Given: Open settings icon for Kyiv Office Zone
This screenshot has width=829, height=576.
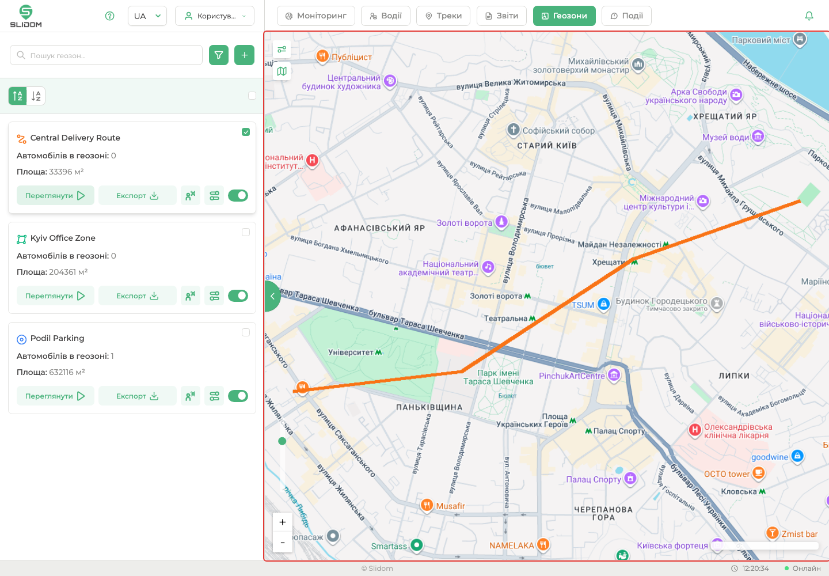Looking at the screenshot, I should coord(214,296).
